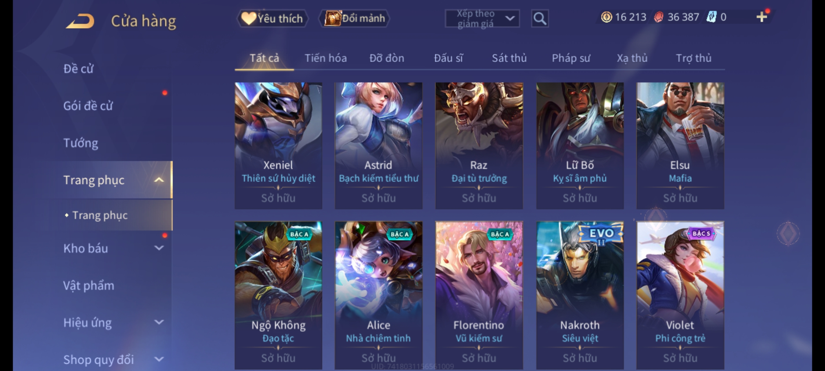This screenshot has width=825, height=371.
Task: Open the Xếp theo giảm giá sort dropdown
Action: click(x=482, y=19)
